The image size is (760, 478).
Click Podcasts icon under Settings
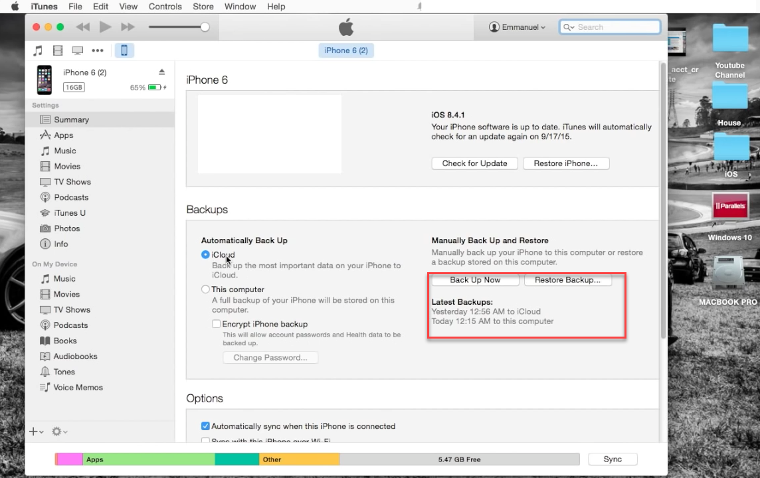pyautogui.click(x=45, y=197)
